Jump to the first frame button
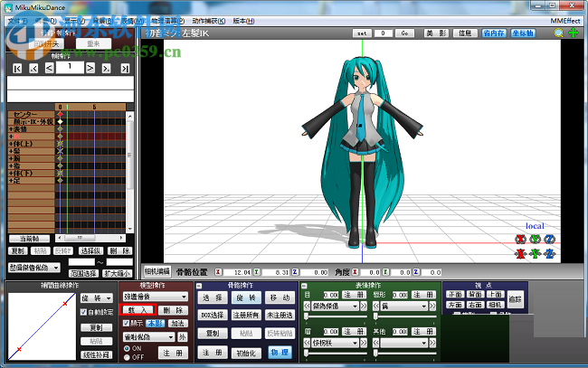This screenshot has height=368, width=588. (x=17, y=68)
